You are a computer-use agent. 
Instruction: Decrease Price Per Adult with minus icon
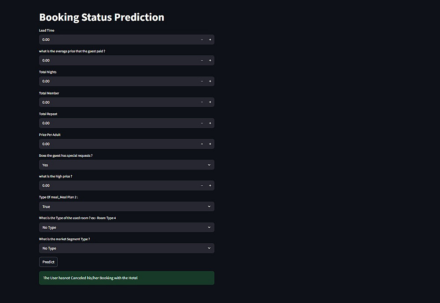point(202,144)
